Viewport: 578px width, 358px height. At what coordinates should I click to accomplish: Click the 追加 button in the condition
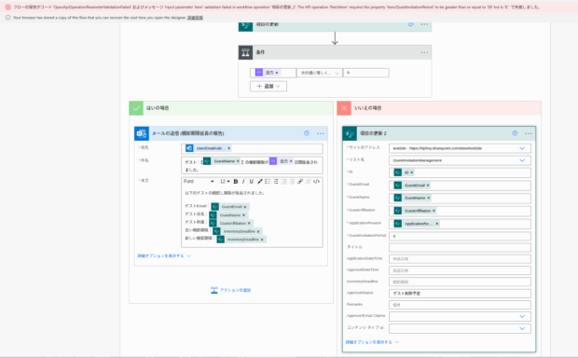(x=268, y=87)
